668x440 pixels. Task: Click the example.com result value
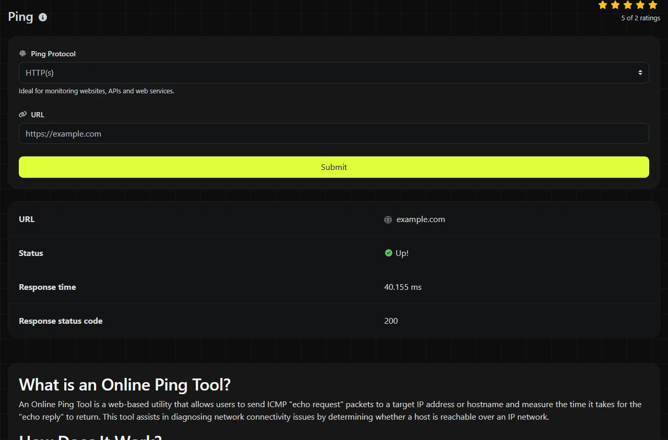421,219
